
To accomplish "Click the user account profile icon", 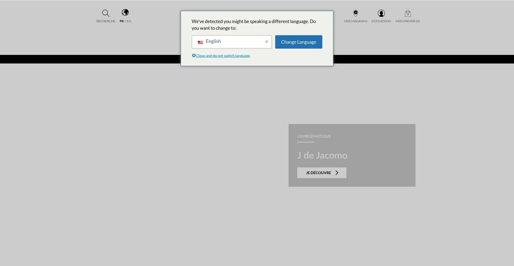I will pyautogui.click(x=381, y=13).
